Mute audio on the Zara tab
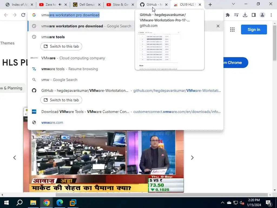277x208 pixels. coord(60,5)
